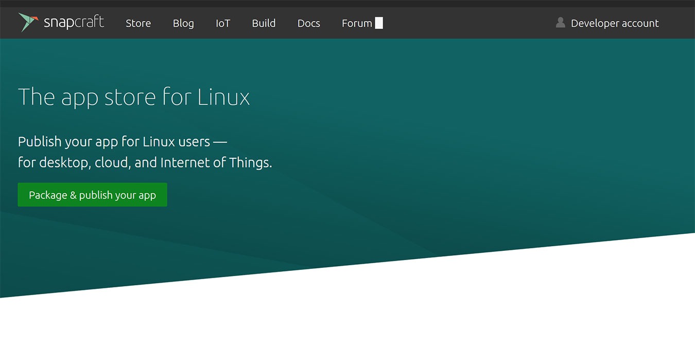Visit the Forum link
Viewport: 695px width, 347px height.
click(x=357, y=23)
